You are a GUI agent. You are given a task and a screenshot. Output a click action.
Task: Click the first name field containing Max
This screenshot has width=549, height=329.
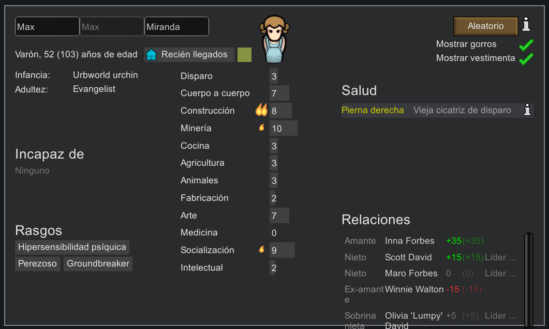(x=47, y=27)
